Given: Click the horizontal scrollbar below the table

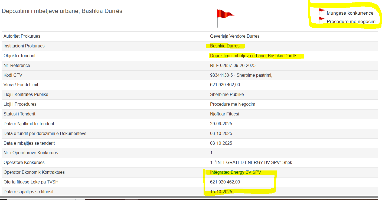Looking at the screenshot, I should (x=190, y=197).
